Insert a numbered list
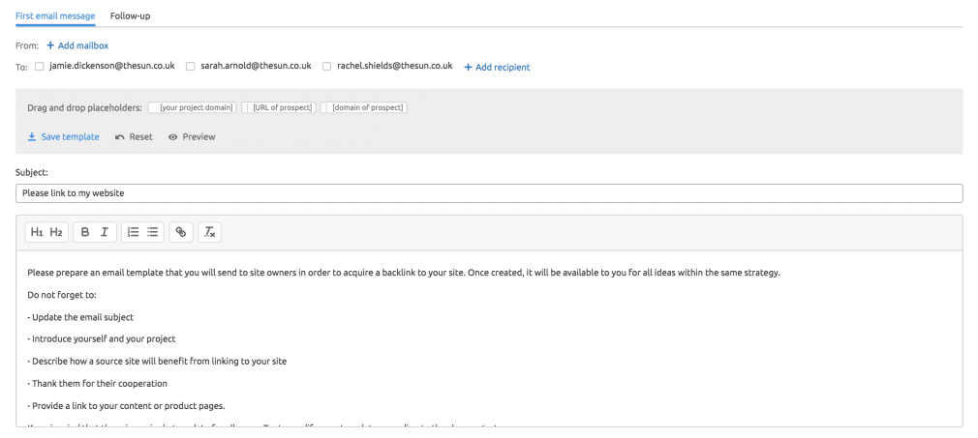 coord(133,232)
